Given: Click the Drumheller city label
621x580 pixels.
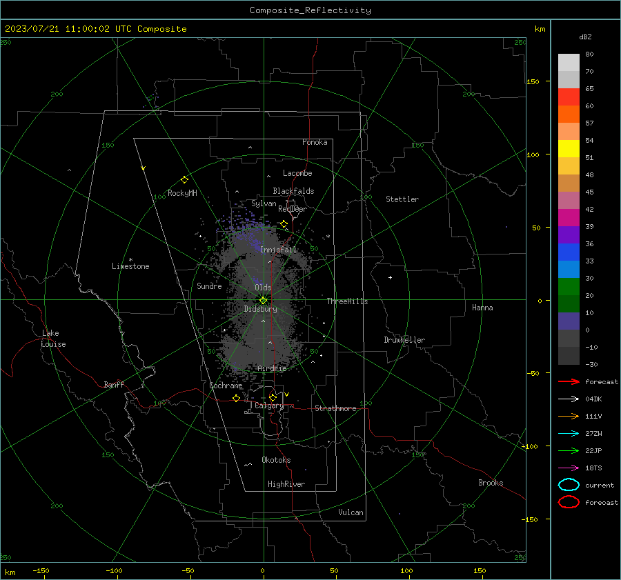Looking at the screenshot, I should [x=404, y=340].
